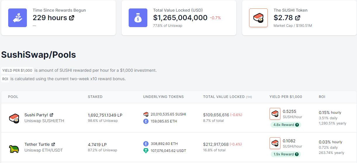This screenshot has height=163, width=357.
Task: Sort by the Staked column header
Action: (95, 97)
